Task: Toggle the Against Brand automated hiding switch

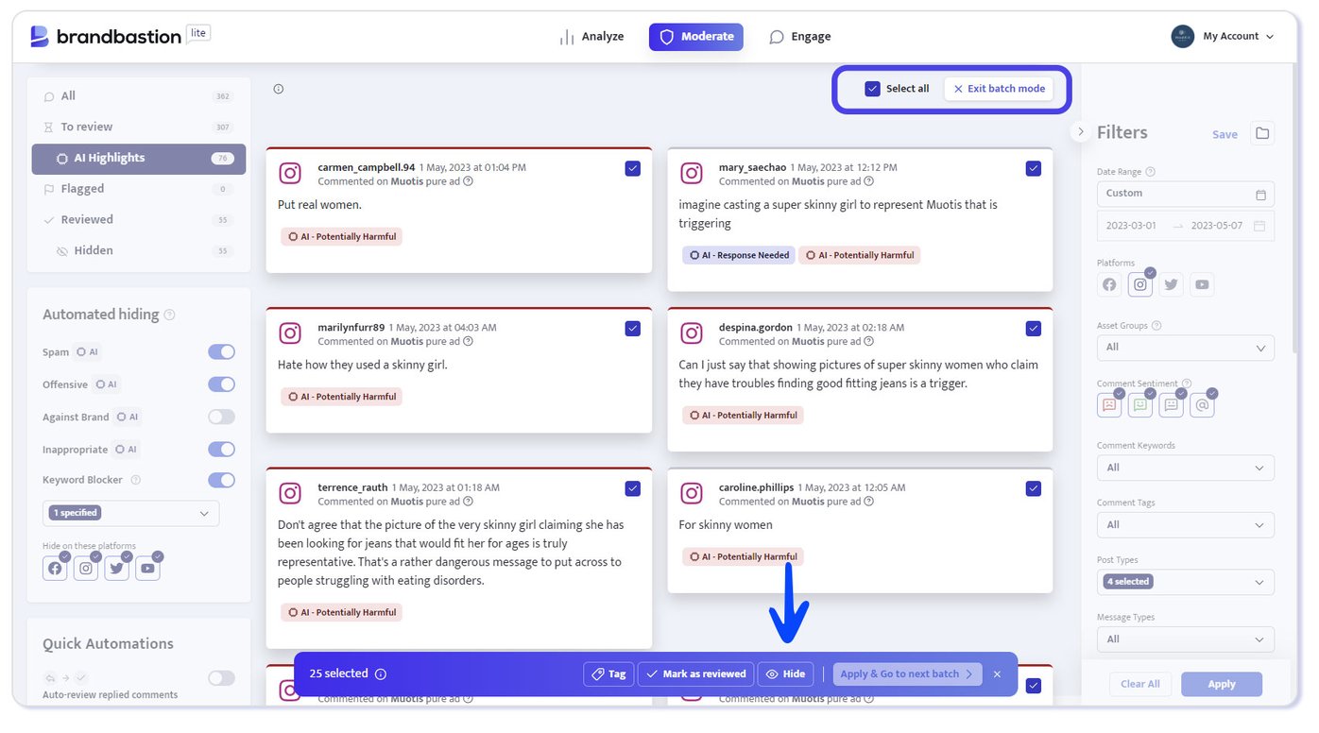Action: coord(221,417)
